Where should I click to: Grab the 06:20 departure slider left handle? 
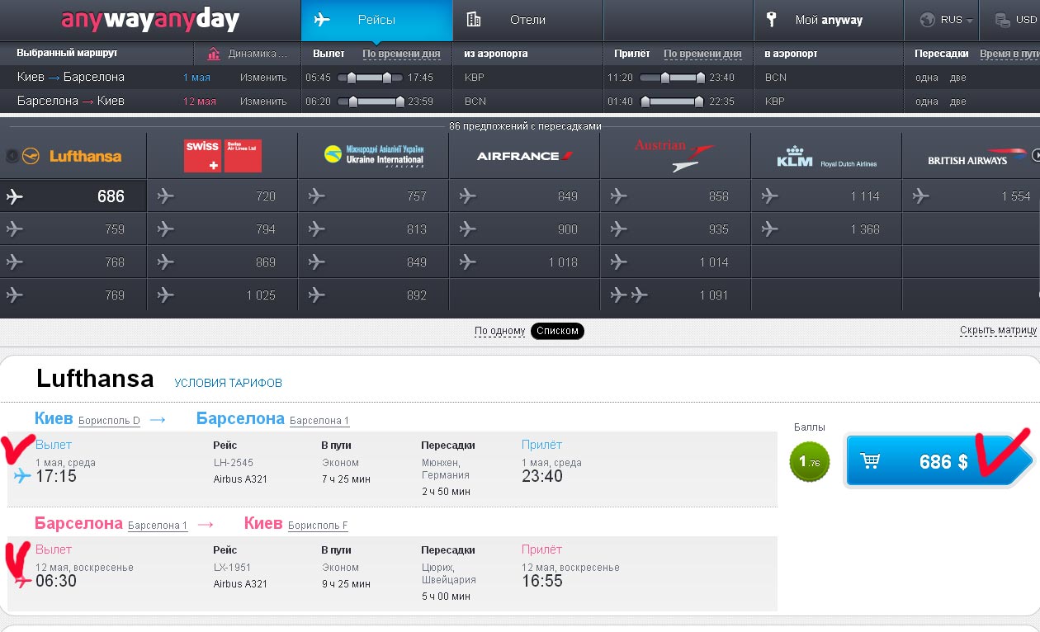pos(354,102)
